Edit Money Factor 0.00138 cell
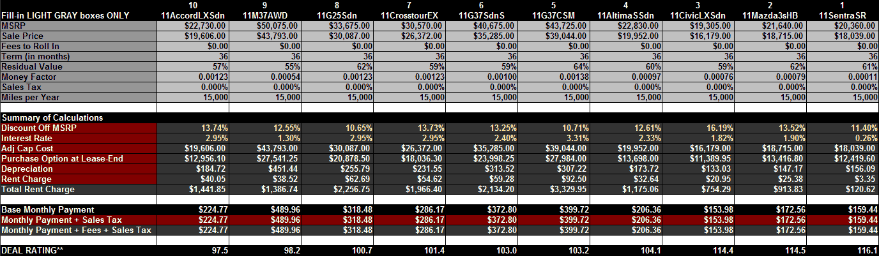The height and width of the screenshot is (256, 879). (555, 77)
